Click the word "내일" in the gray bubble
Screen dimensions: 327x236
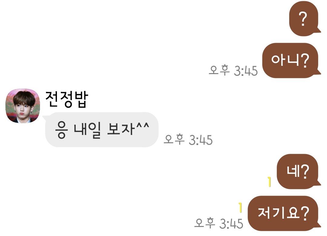tap(88, 130)
